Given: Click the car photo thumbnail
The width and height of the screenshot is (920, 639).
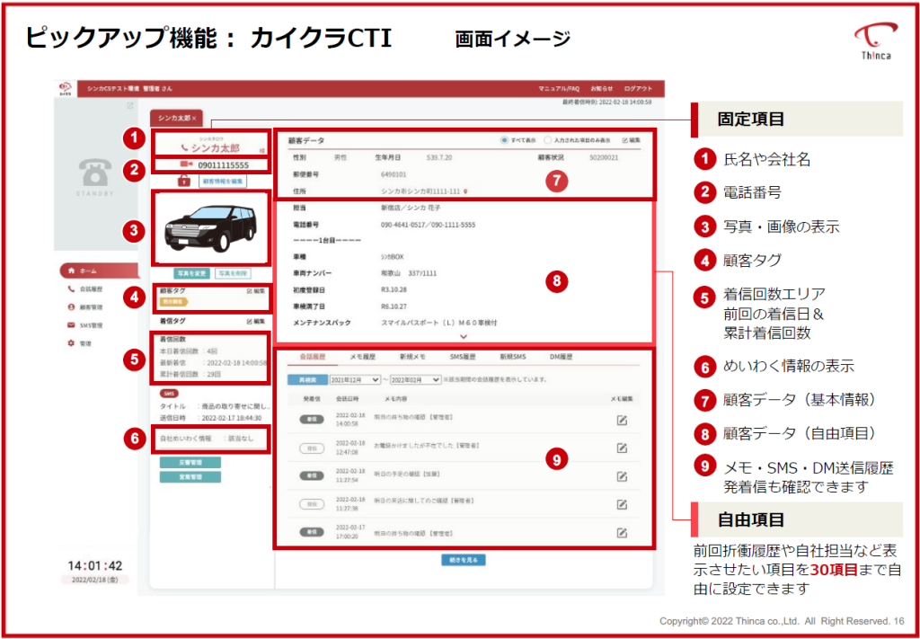Looking at the screenshot, I should (x=211, y=226).
